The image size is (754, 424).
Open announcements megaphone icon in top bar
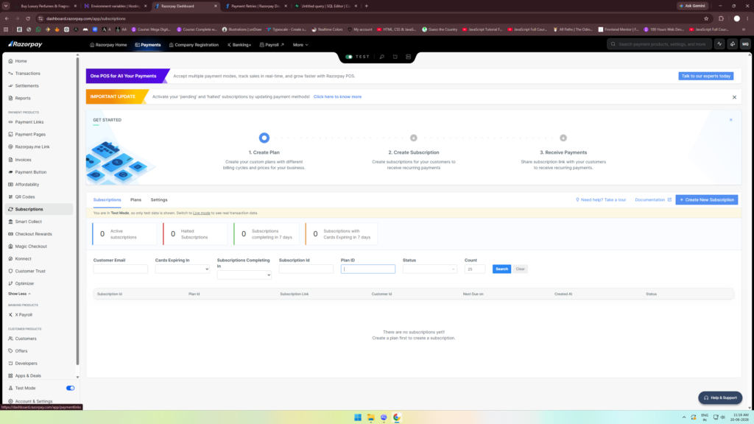tap(733, 44)
